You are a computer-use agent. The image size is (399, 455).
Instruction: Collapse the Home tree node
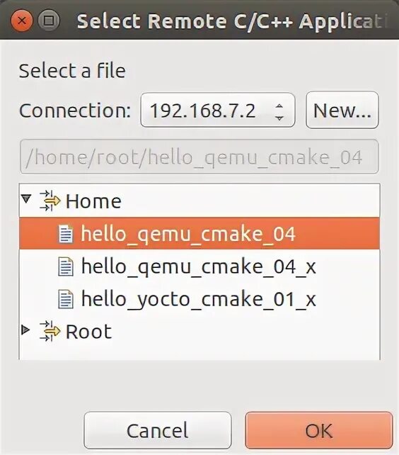(x=26, y=199)
